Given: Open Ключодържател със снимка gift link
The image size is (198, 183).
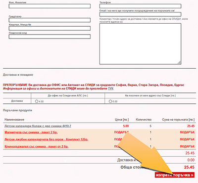Looking at the screenshot, I should pyautogui.click(x=37, y=146).
